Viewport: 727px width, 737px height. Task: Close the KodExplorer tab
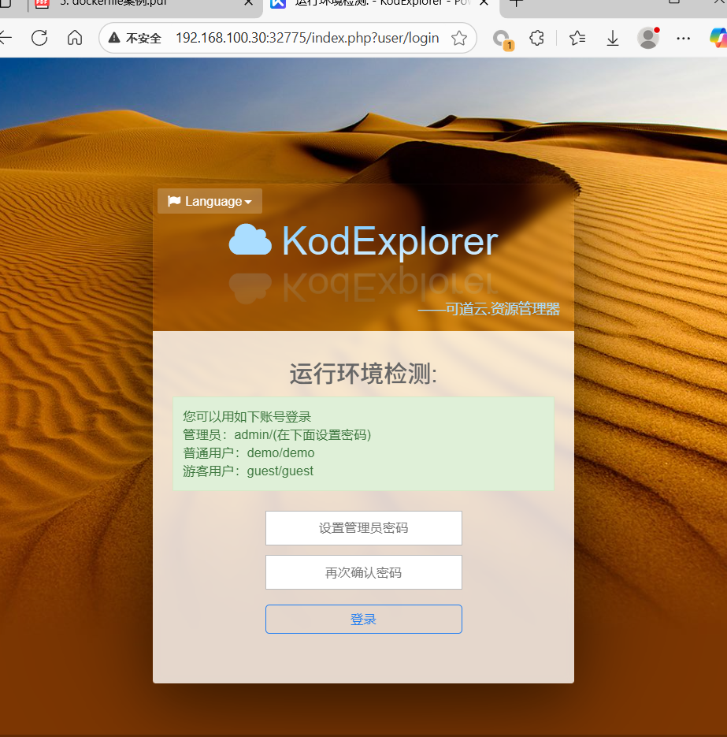(x=484, y=3)
